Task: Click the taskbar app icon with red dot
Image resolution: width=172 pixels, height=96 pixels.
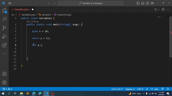Action: tap(52, 94)
